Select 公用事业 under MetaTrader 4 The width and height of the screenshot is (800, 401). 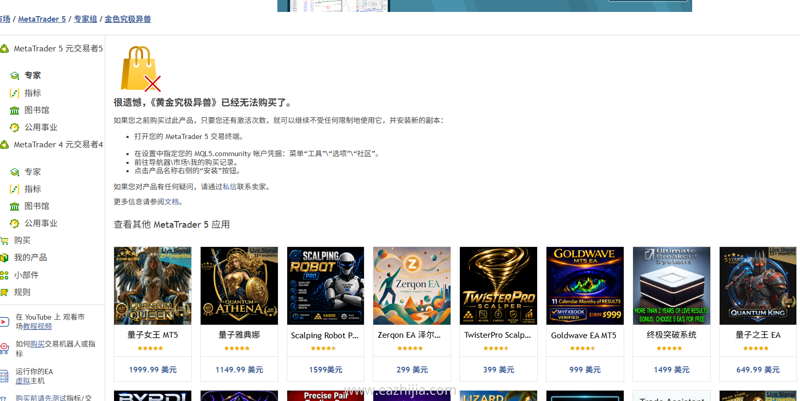coord(41,224)
